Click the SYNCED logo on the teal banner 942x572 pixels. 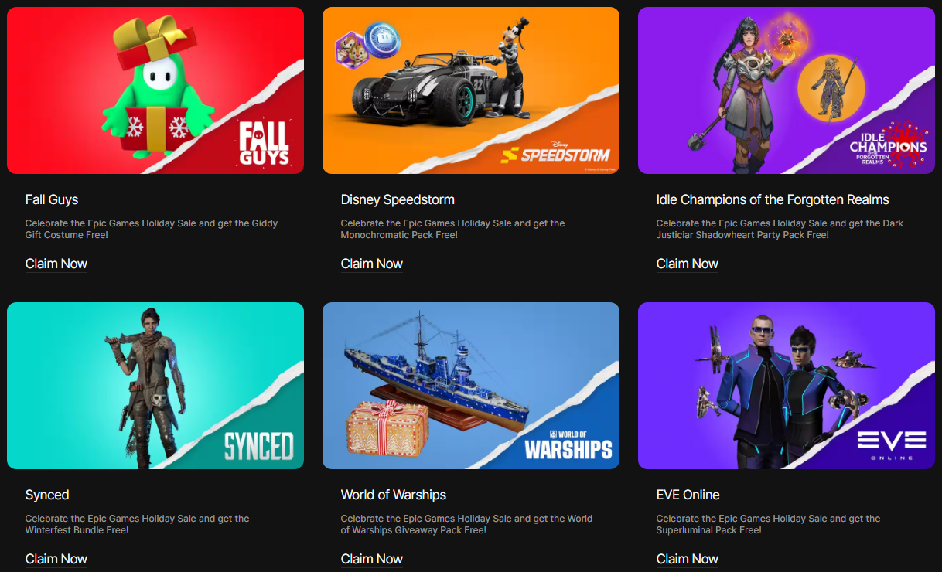[258, 446]
